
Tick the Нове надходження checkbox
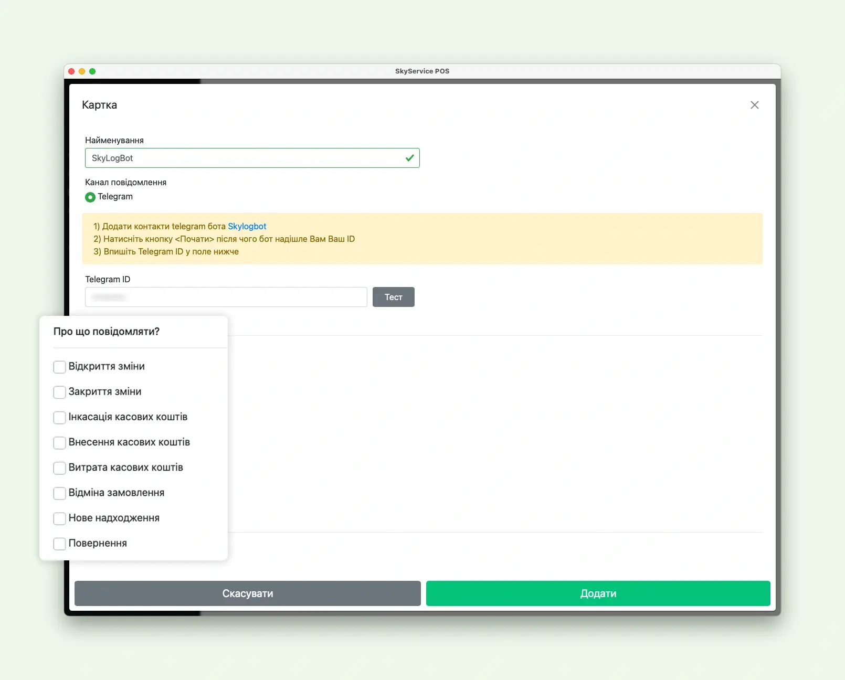pyautogui.click(x=60, y=518)
